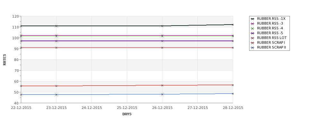
Task: Click the 27-12-2015 x-axis date label
Action: click(x=197, y=108)
